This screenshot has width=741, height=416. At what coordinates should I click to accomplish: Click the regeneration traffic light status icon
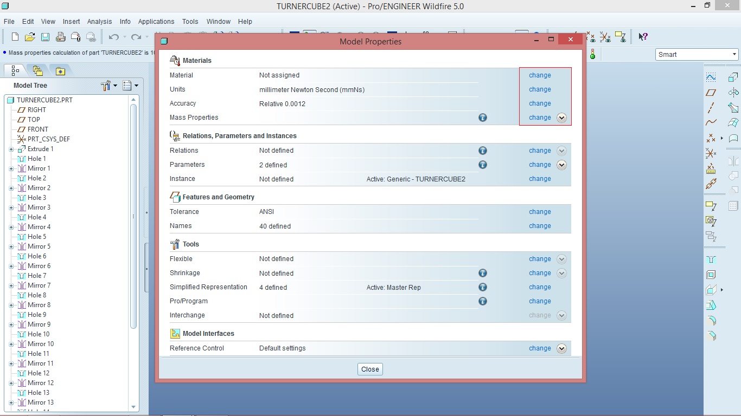(x=592, y=54)
